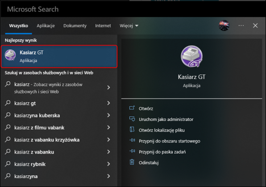Open the user profile avatar

coord(224,25)
